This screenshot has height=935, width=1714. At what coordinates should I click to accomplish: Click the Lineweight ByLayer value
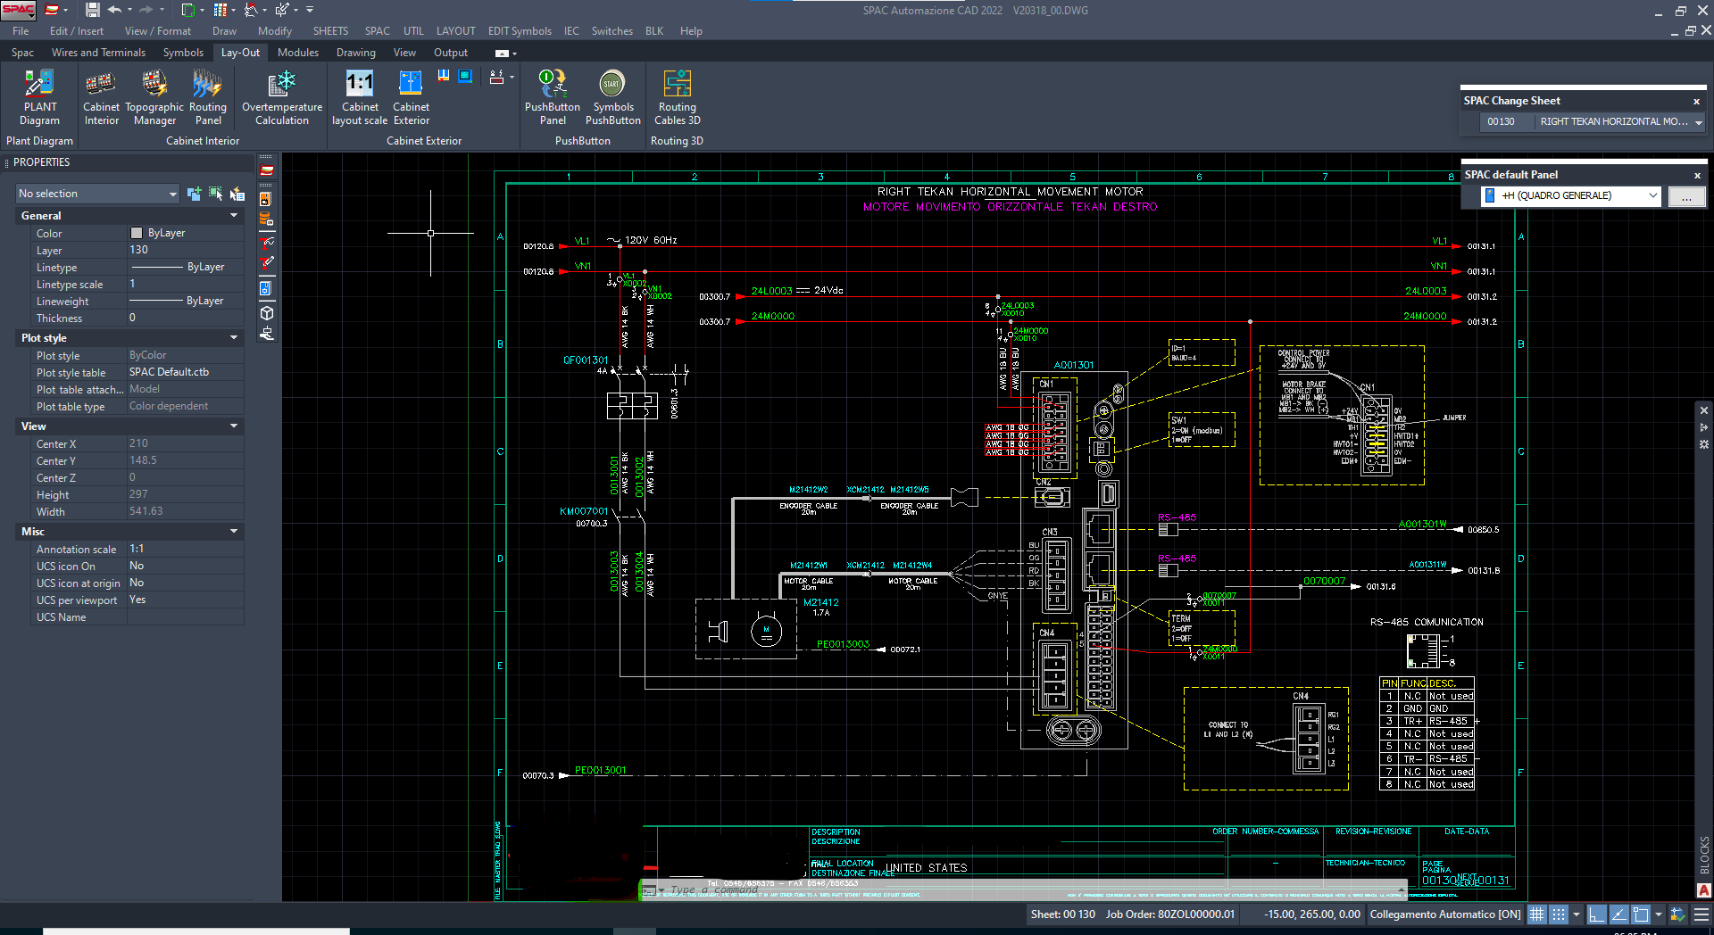[186, 301]
